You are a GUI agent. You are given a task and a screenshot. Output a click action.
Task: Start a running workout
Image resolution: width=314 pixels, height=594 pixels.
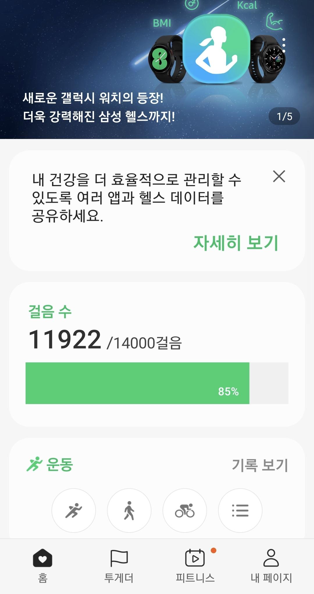click(x=74, y=510)
